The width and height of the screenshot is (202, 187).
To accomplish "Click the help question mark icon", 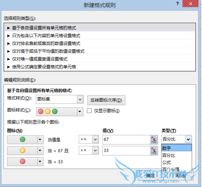I will tap(177, 4).
